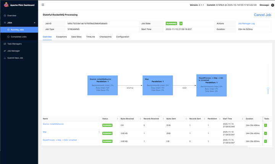Click the Apache Flink squirrel logo
This screenshot has width=275, height=164.
click(6, 5)
